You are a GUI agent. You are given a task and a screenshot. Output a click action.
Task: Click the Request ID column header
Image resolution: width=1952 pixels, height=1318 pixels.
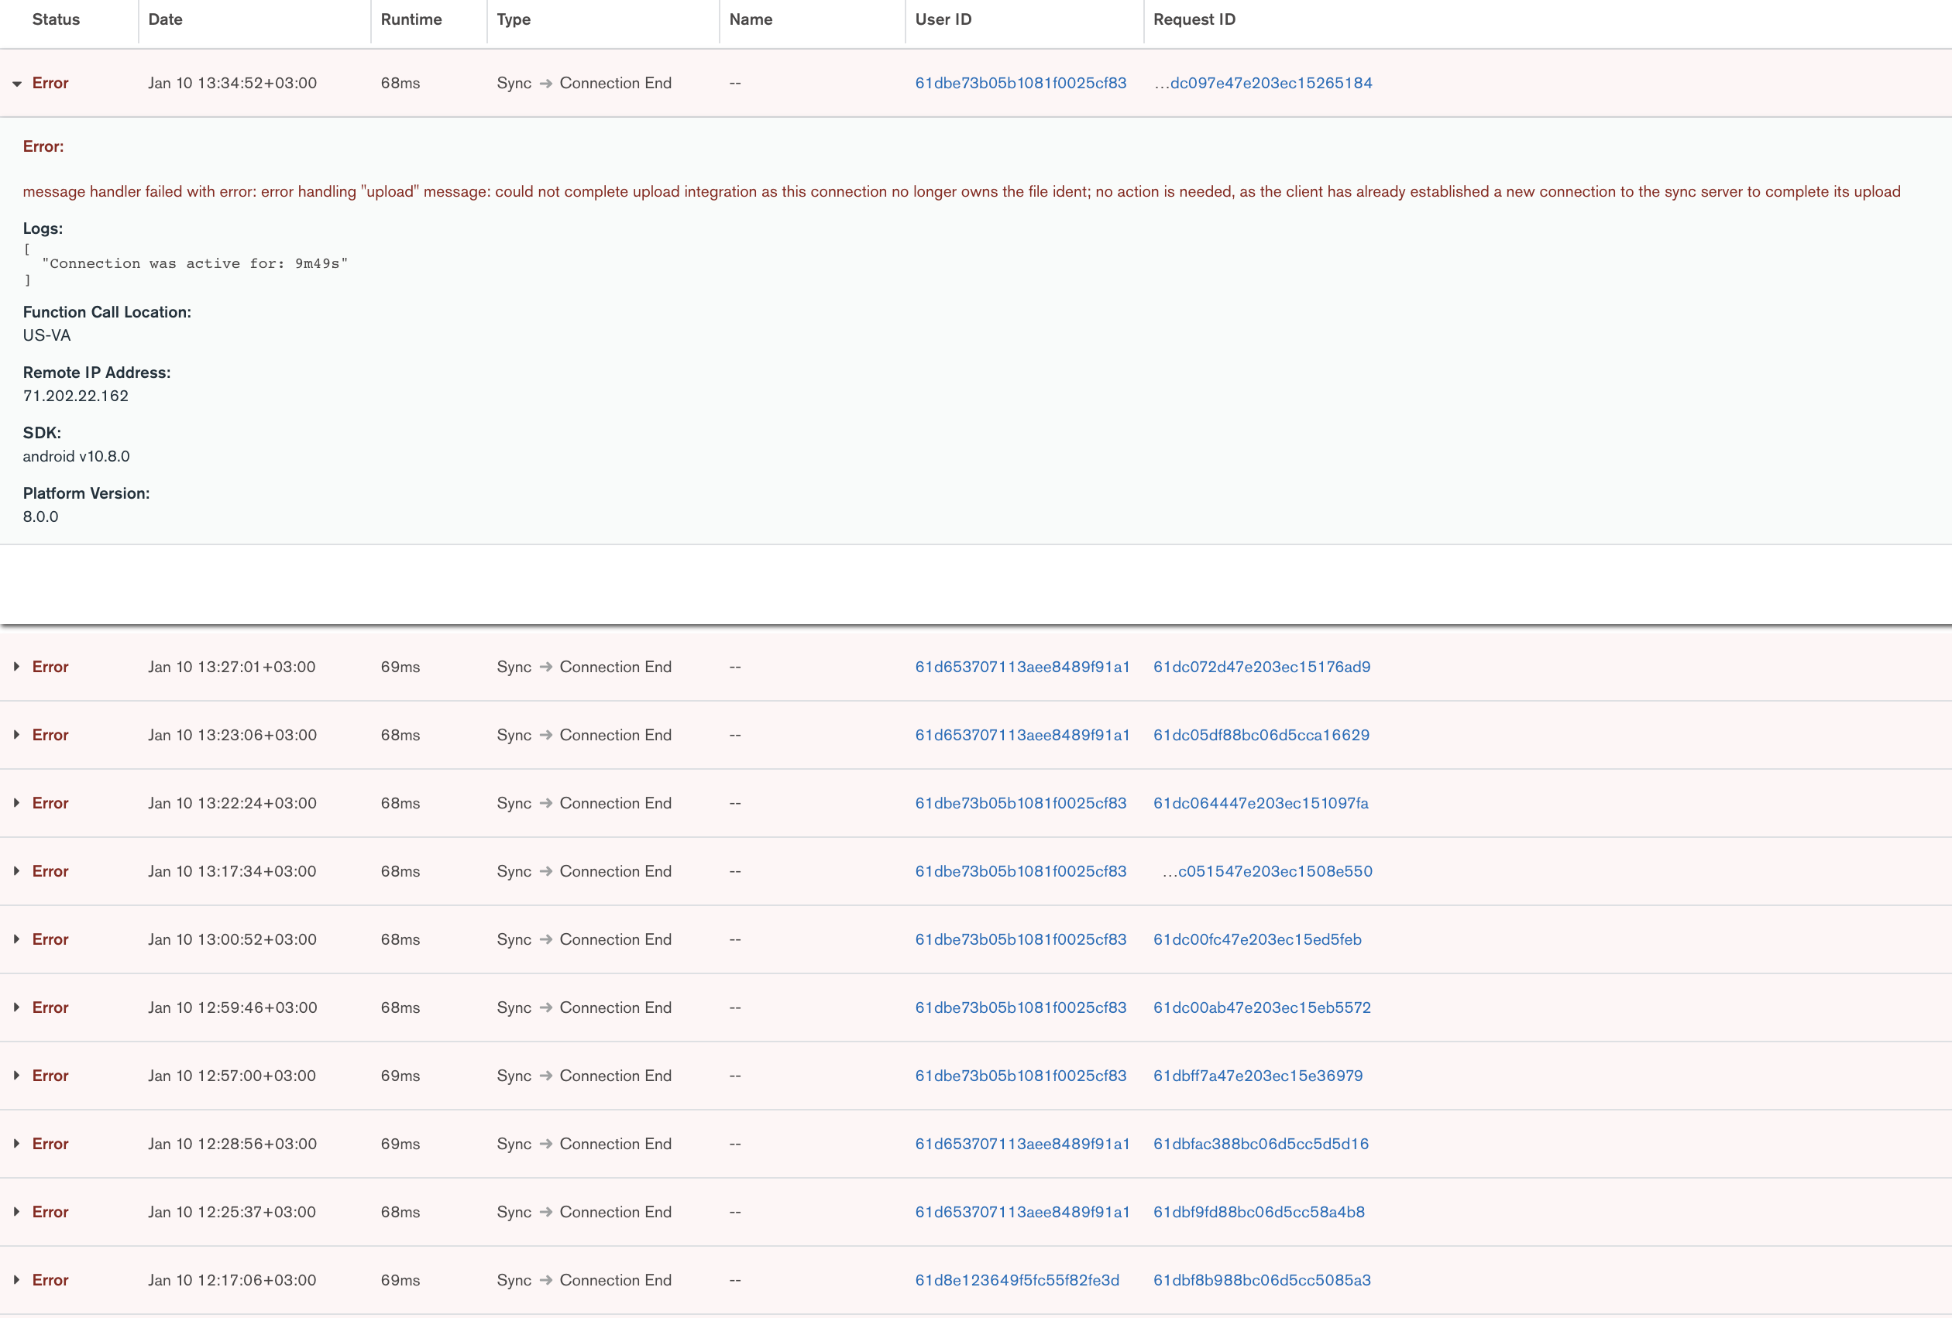[1194, 19]
